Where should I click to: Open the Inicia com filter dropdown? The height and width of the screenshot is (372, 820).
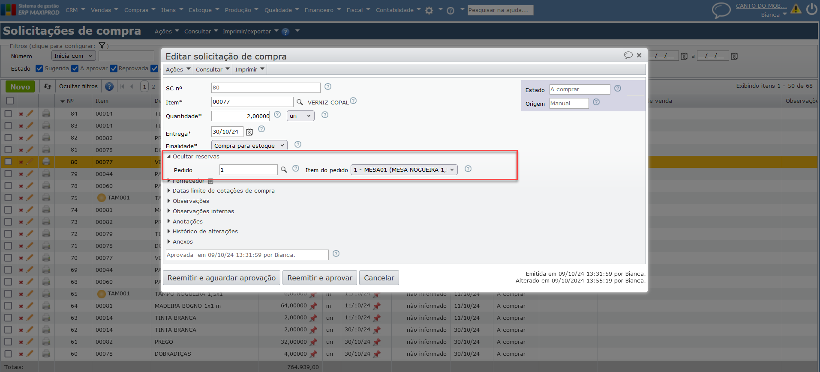point(73,56)
